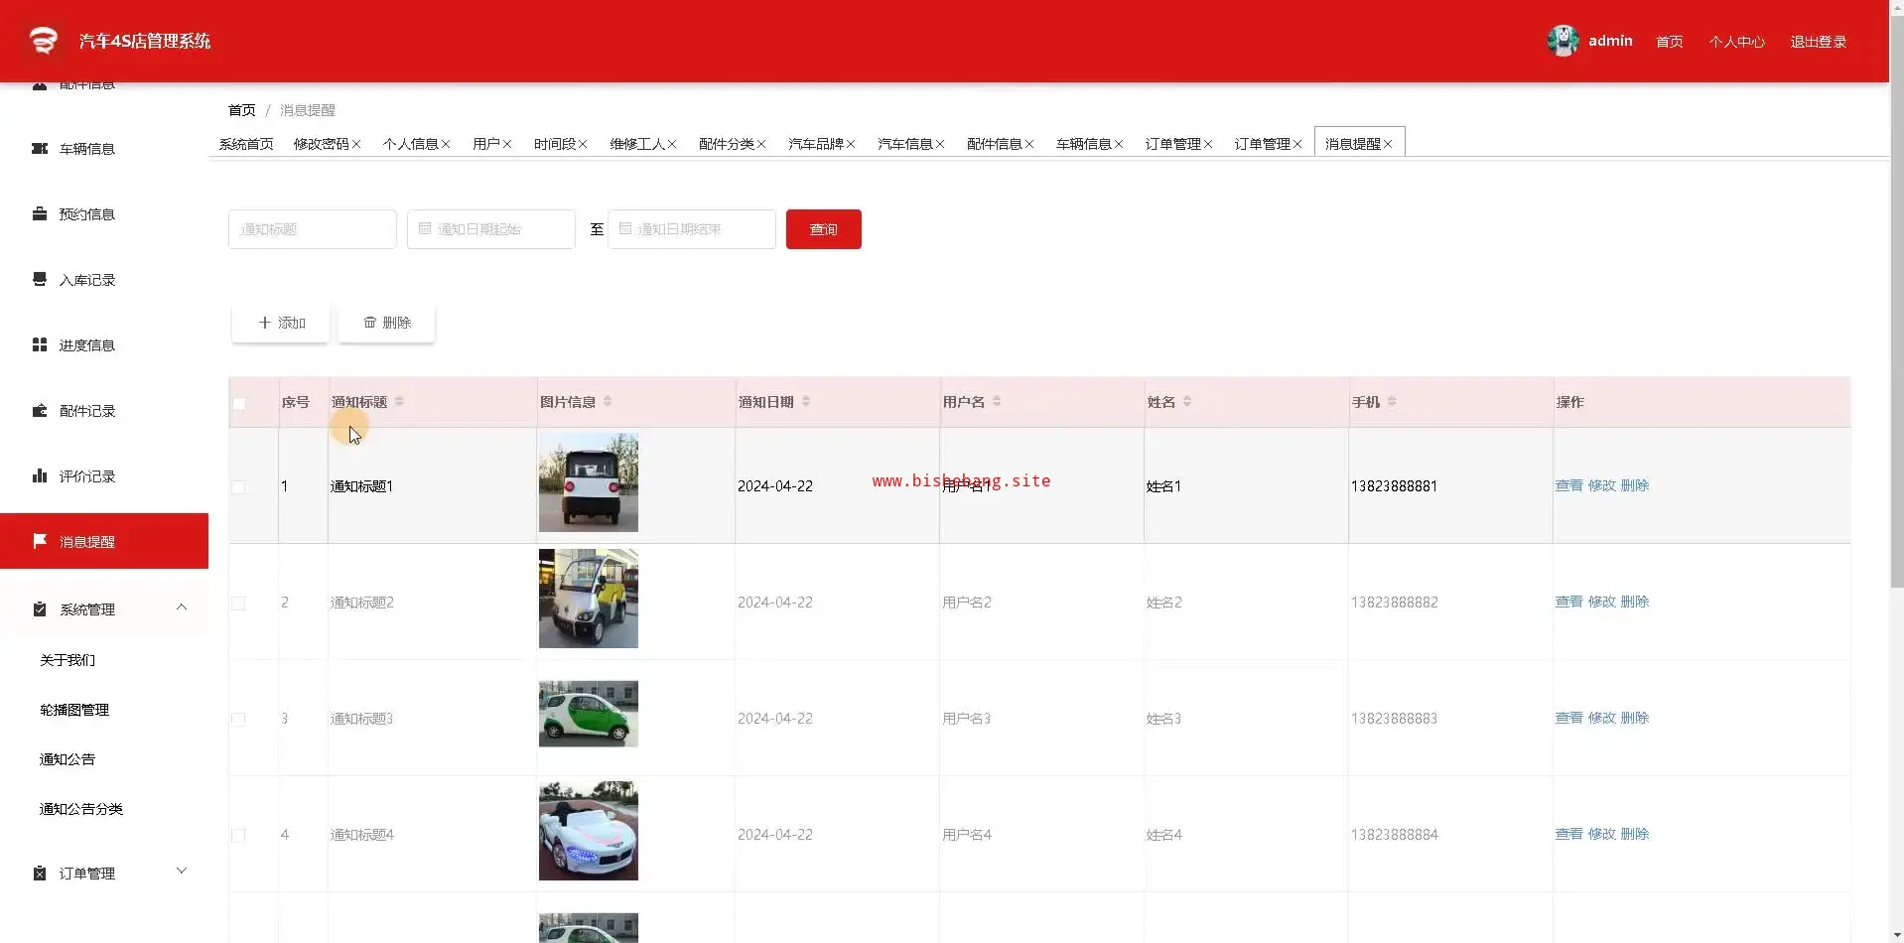Collapse the 系统管理 menu chevron
This screenshot has height=943, width=1904.
click(182, 607)
